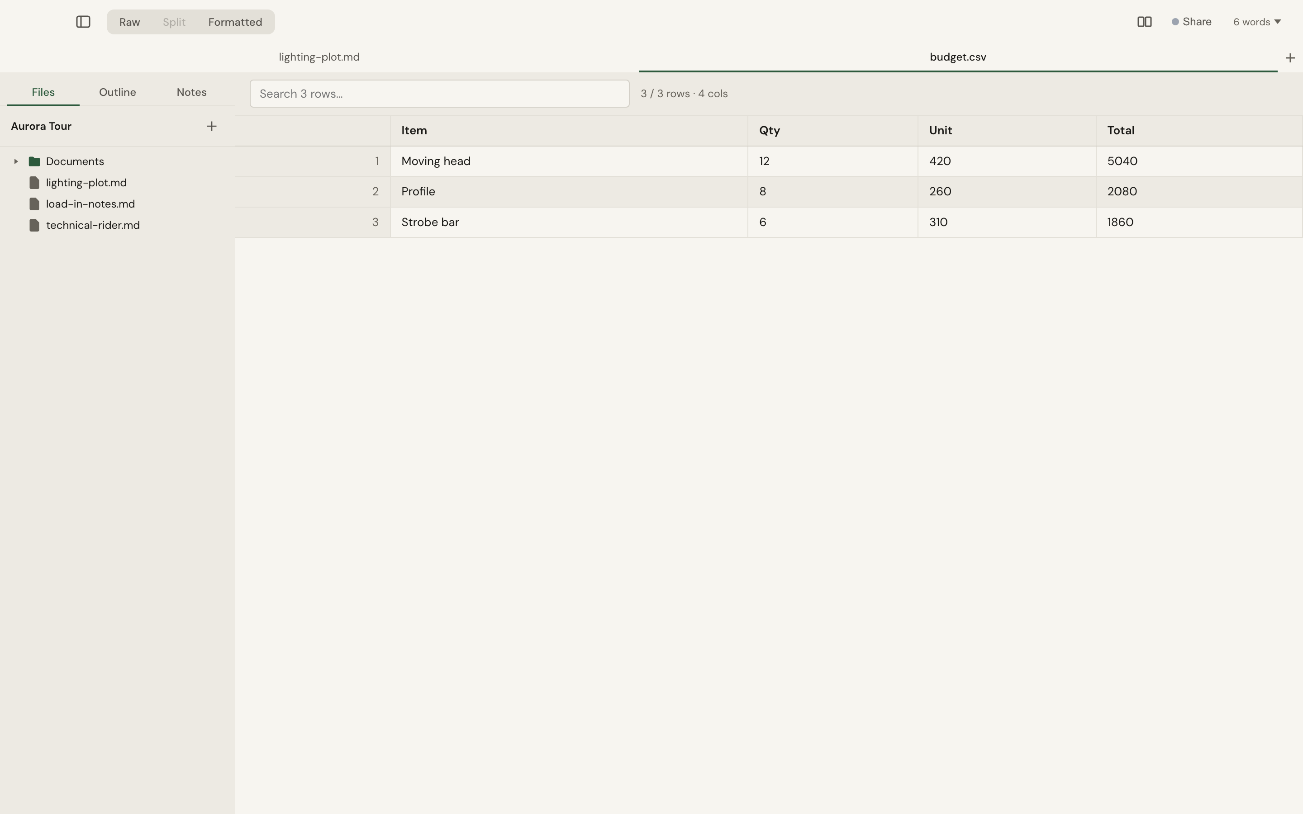The height and width of the screenshot is (814, 1303).
Task: Click the load-in-notes.md file icon
Action: point(34,204)
